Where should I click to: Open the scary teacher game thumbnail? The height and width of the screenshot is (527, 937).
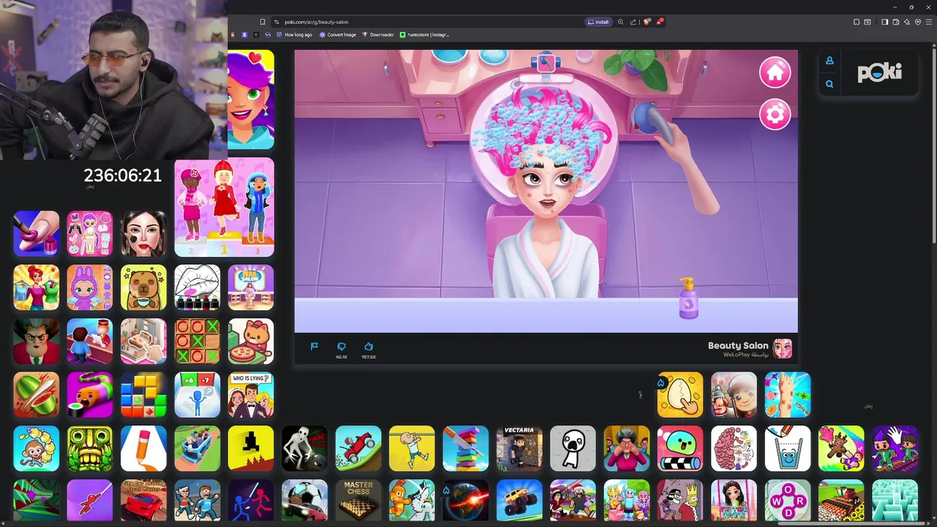36,341
